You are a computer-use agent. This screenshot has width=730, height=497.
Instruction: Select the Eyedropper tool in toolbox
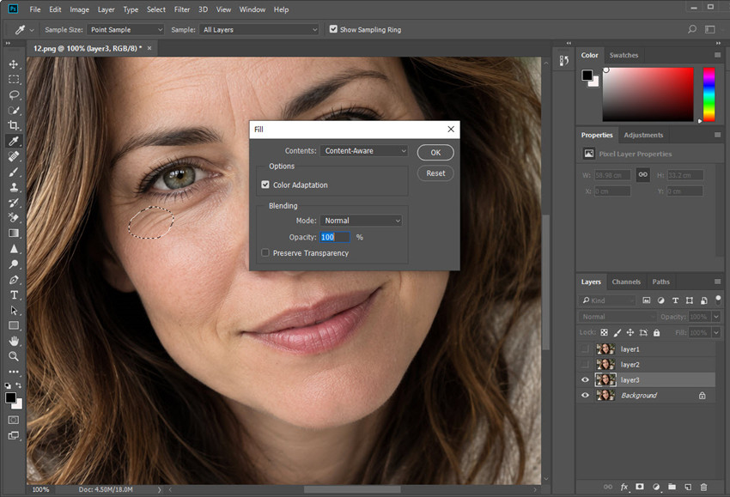pyautogui.click(x=14, y=141)
